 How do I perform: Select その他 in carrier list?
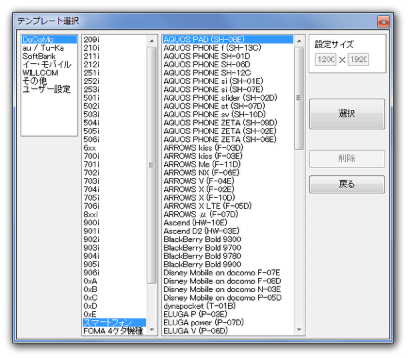pos(49,81)
